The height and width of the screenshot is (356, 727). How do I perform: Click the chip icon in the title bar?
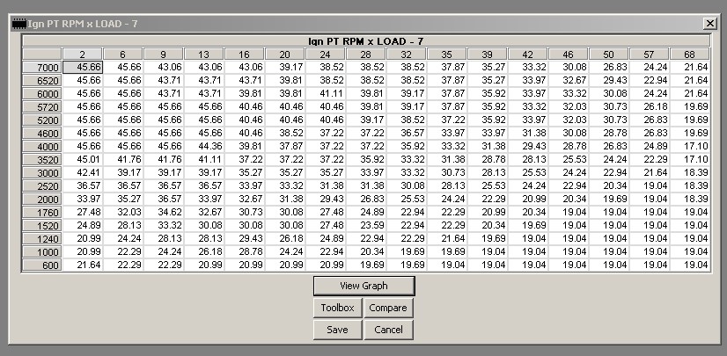click(x=19, y=24)
